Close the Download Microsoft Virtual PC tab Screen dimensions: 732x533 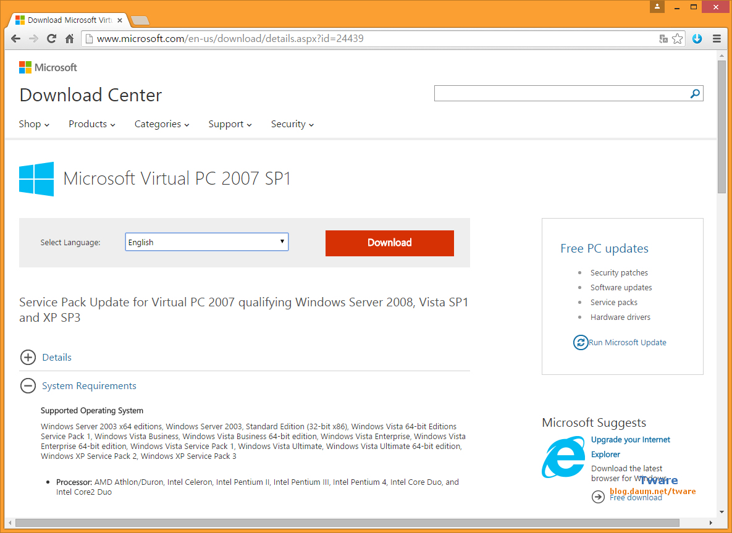click(x=120, y=20)
